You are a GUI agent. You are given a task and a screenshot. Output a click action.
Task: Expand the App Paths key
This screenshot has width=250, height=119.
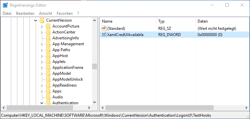(42, 50)
